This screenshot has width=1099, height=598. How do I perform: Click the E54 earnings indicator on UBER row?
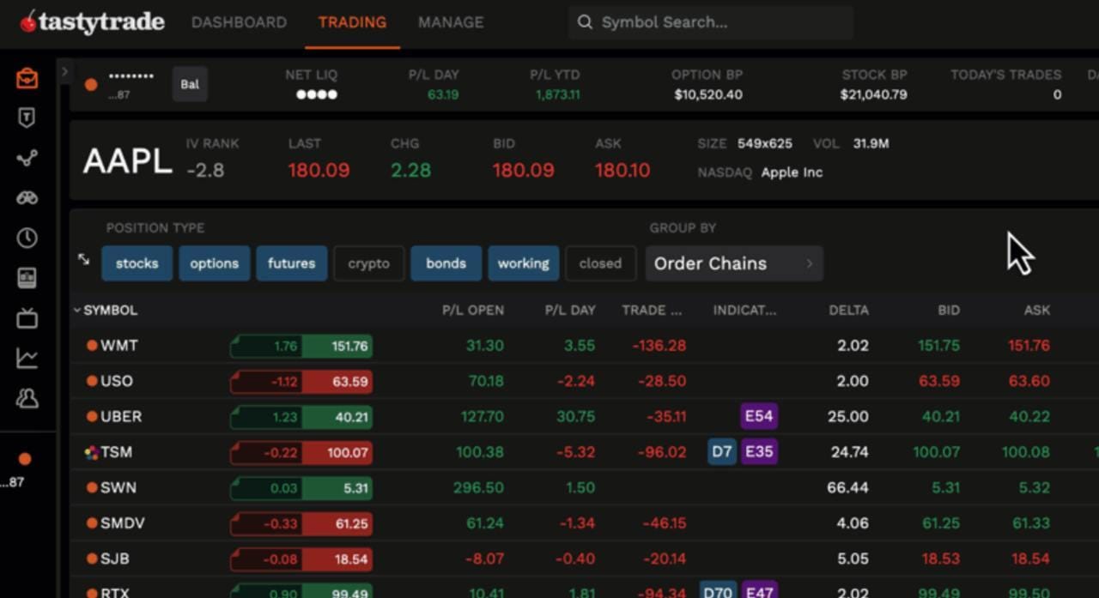click(x=759, y=416)
